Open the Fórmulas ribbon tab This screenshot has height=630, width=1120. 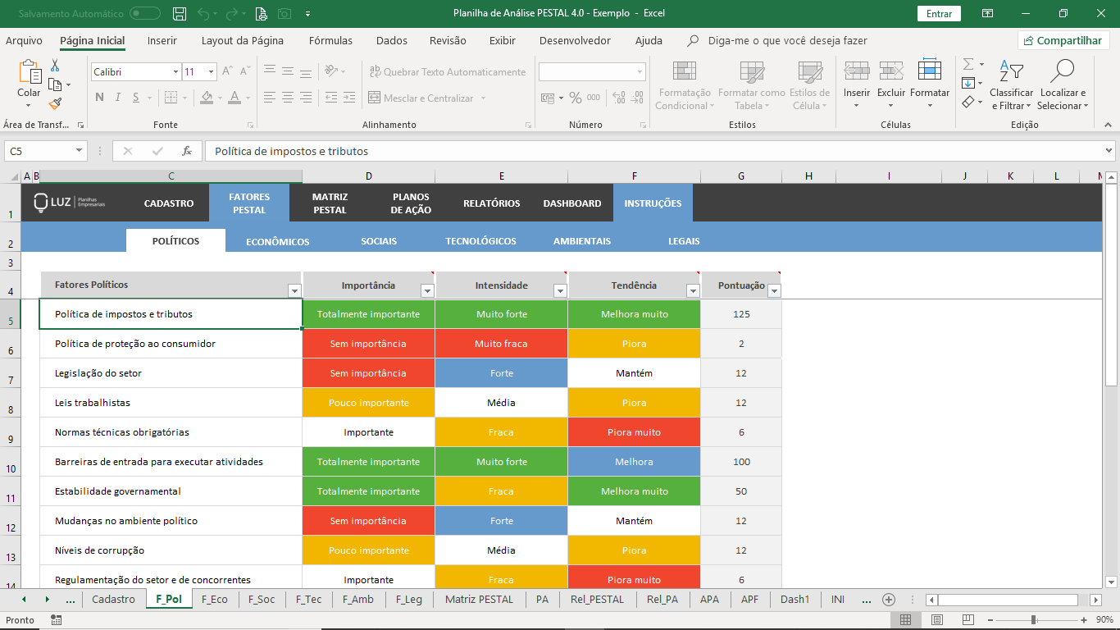pos(330,40)
